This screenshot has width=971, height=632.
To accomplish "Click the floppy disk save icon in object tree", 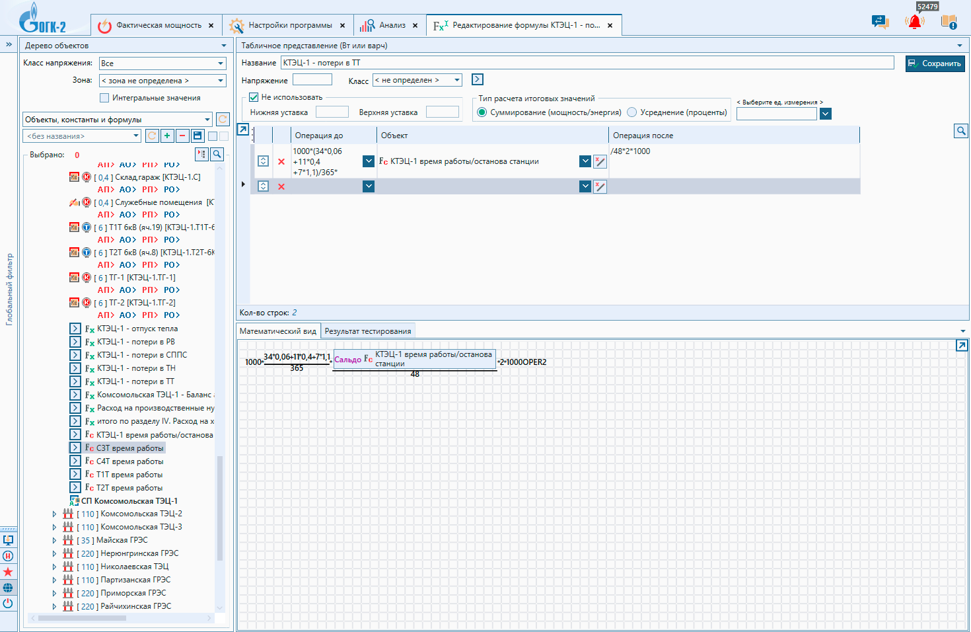I will 197,136.
